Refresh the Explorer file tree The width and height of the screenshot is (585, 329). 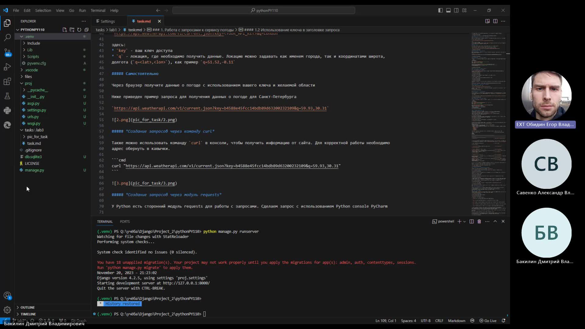[79, 30]
